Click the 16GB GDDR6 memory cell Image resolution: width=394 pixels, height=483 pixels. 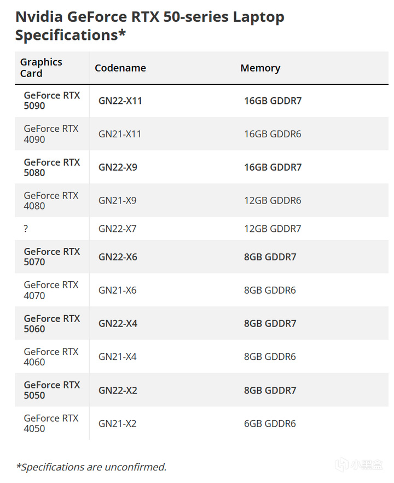[273, 134]
